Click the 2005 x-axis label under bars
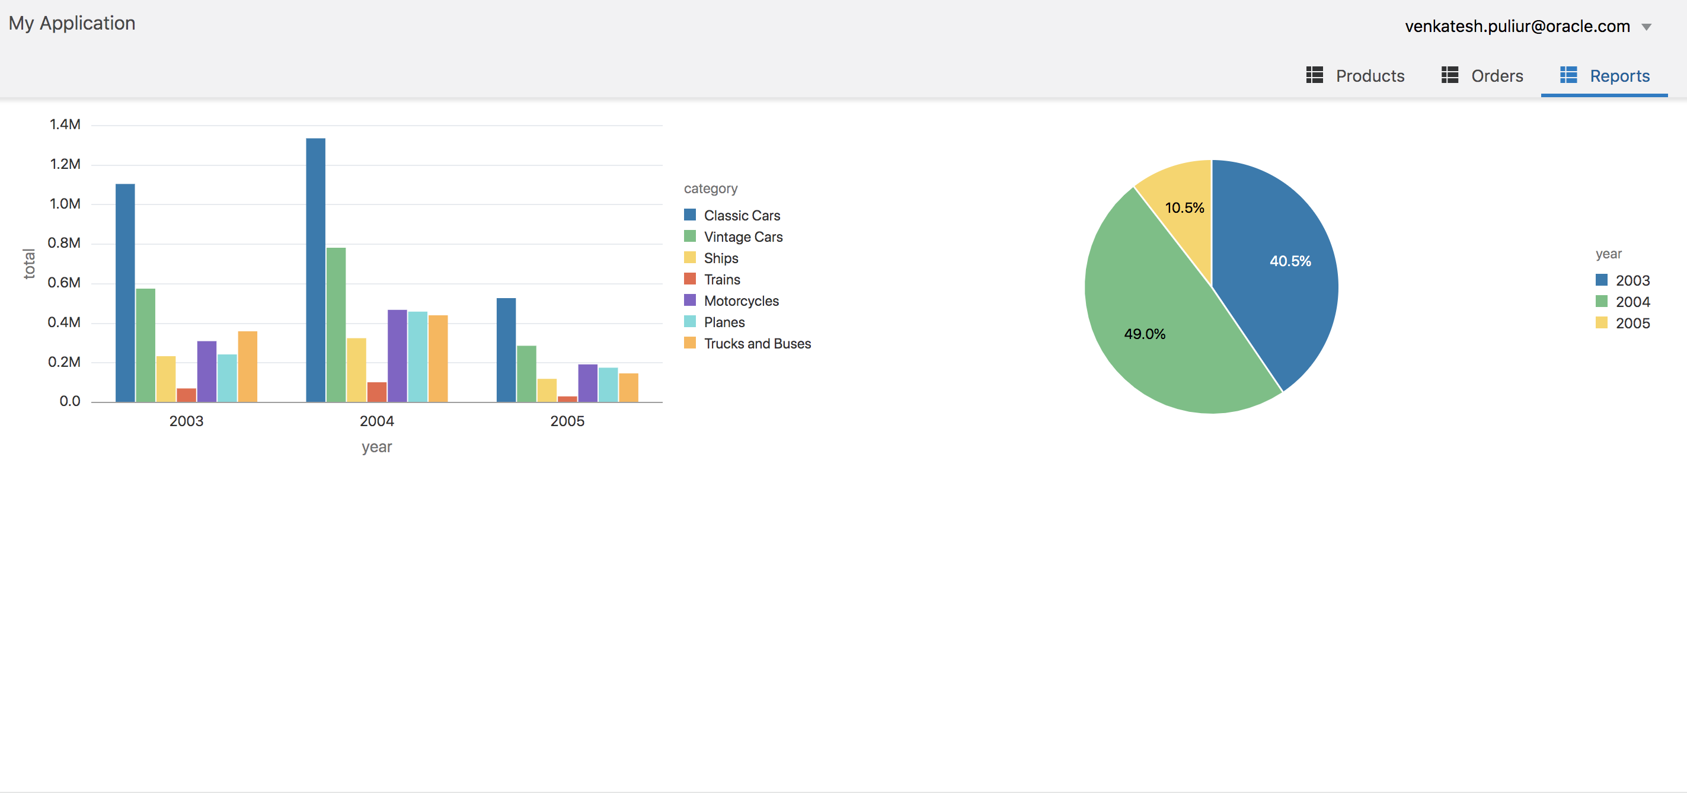 tap(567, 421)
